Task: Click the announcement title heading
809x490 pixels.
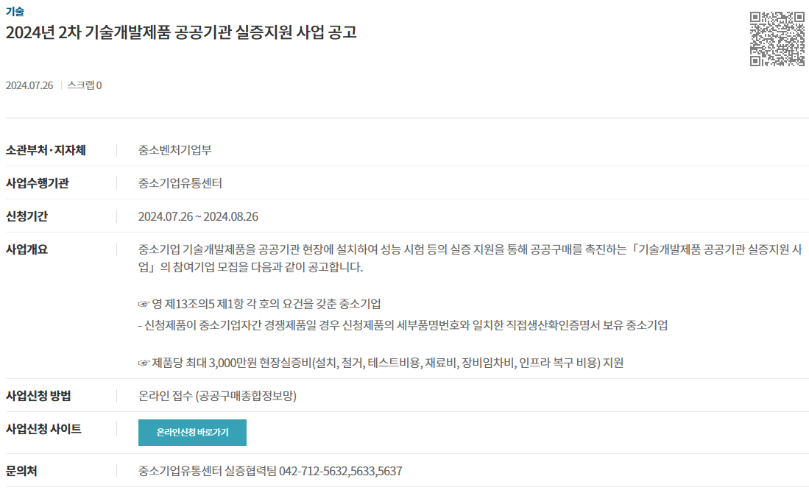Action: click(x=181, y=32)
